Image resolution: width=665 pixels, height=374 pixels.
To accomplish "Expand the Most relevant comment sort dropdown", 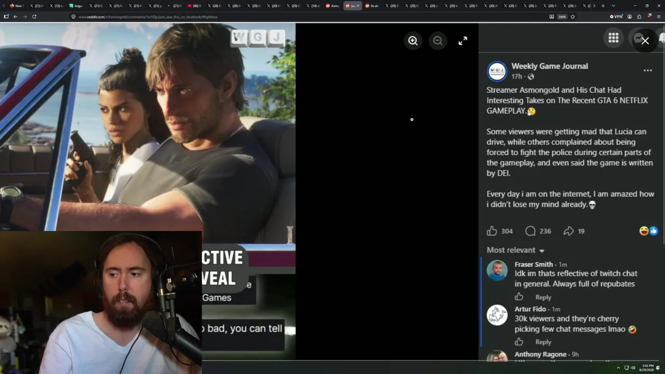I will click(x=515, y=250).
